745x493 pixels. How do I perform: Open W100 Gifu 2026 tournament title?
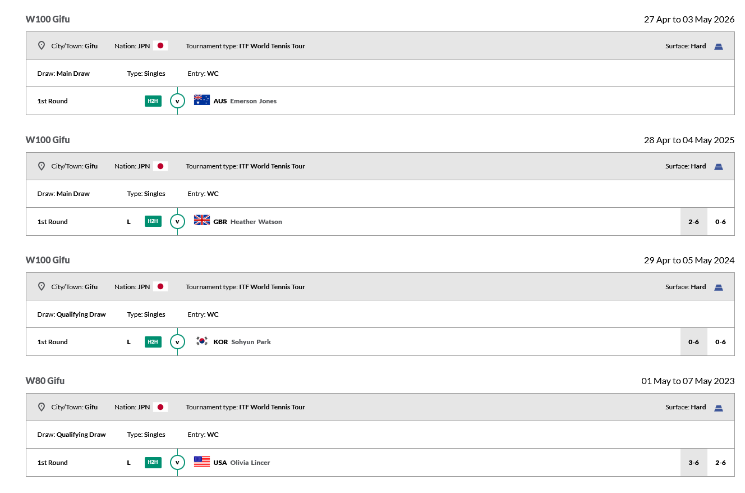[x=48, y=19]
